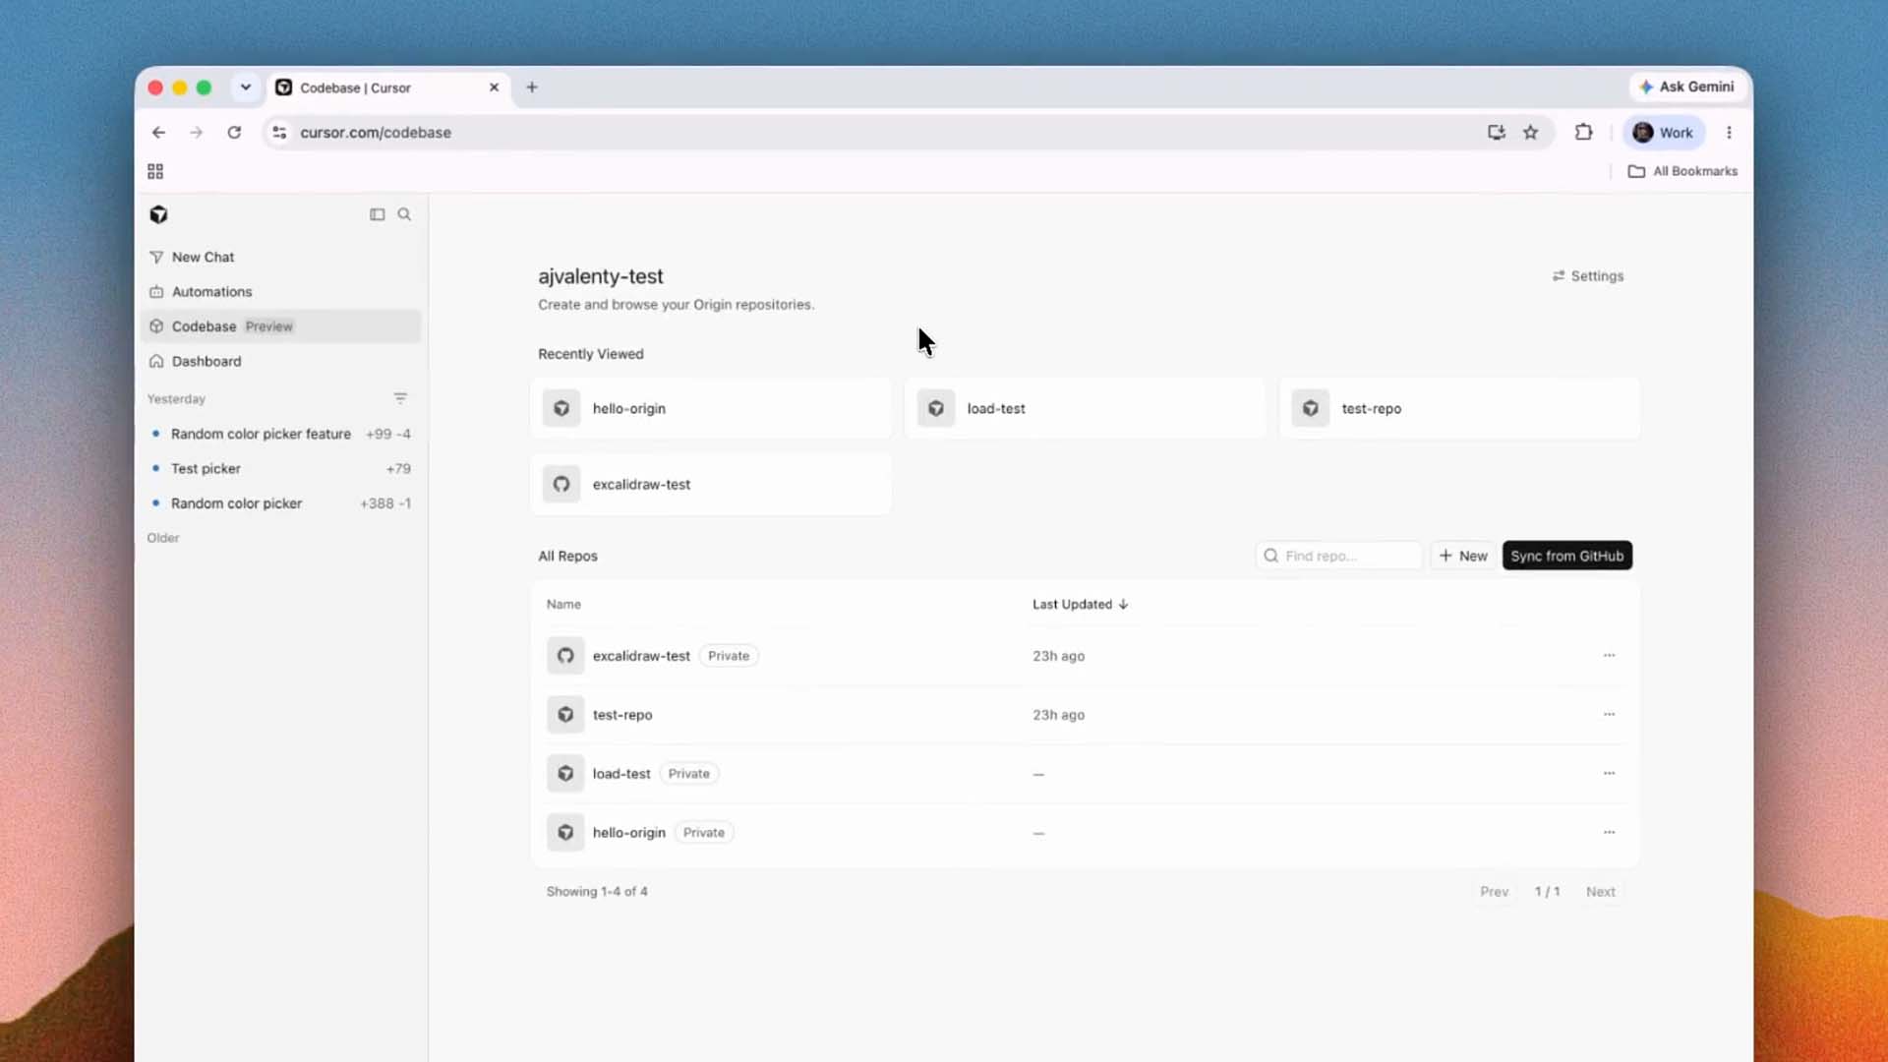
Task: Open test-repo in All Repos table
Action: pos(622,715)
